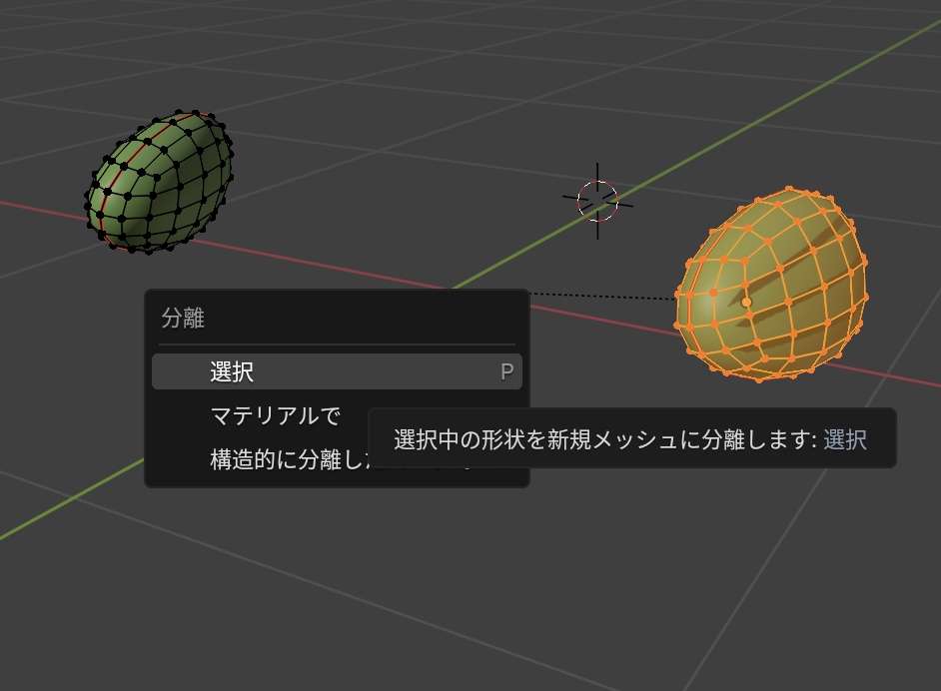The height and width of the screenshot is (691, 941).
Task: Choose 選択 in the 分離 menu
Action: [x=232, y=372]
